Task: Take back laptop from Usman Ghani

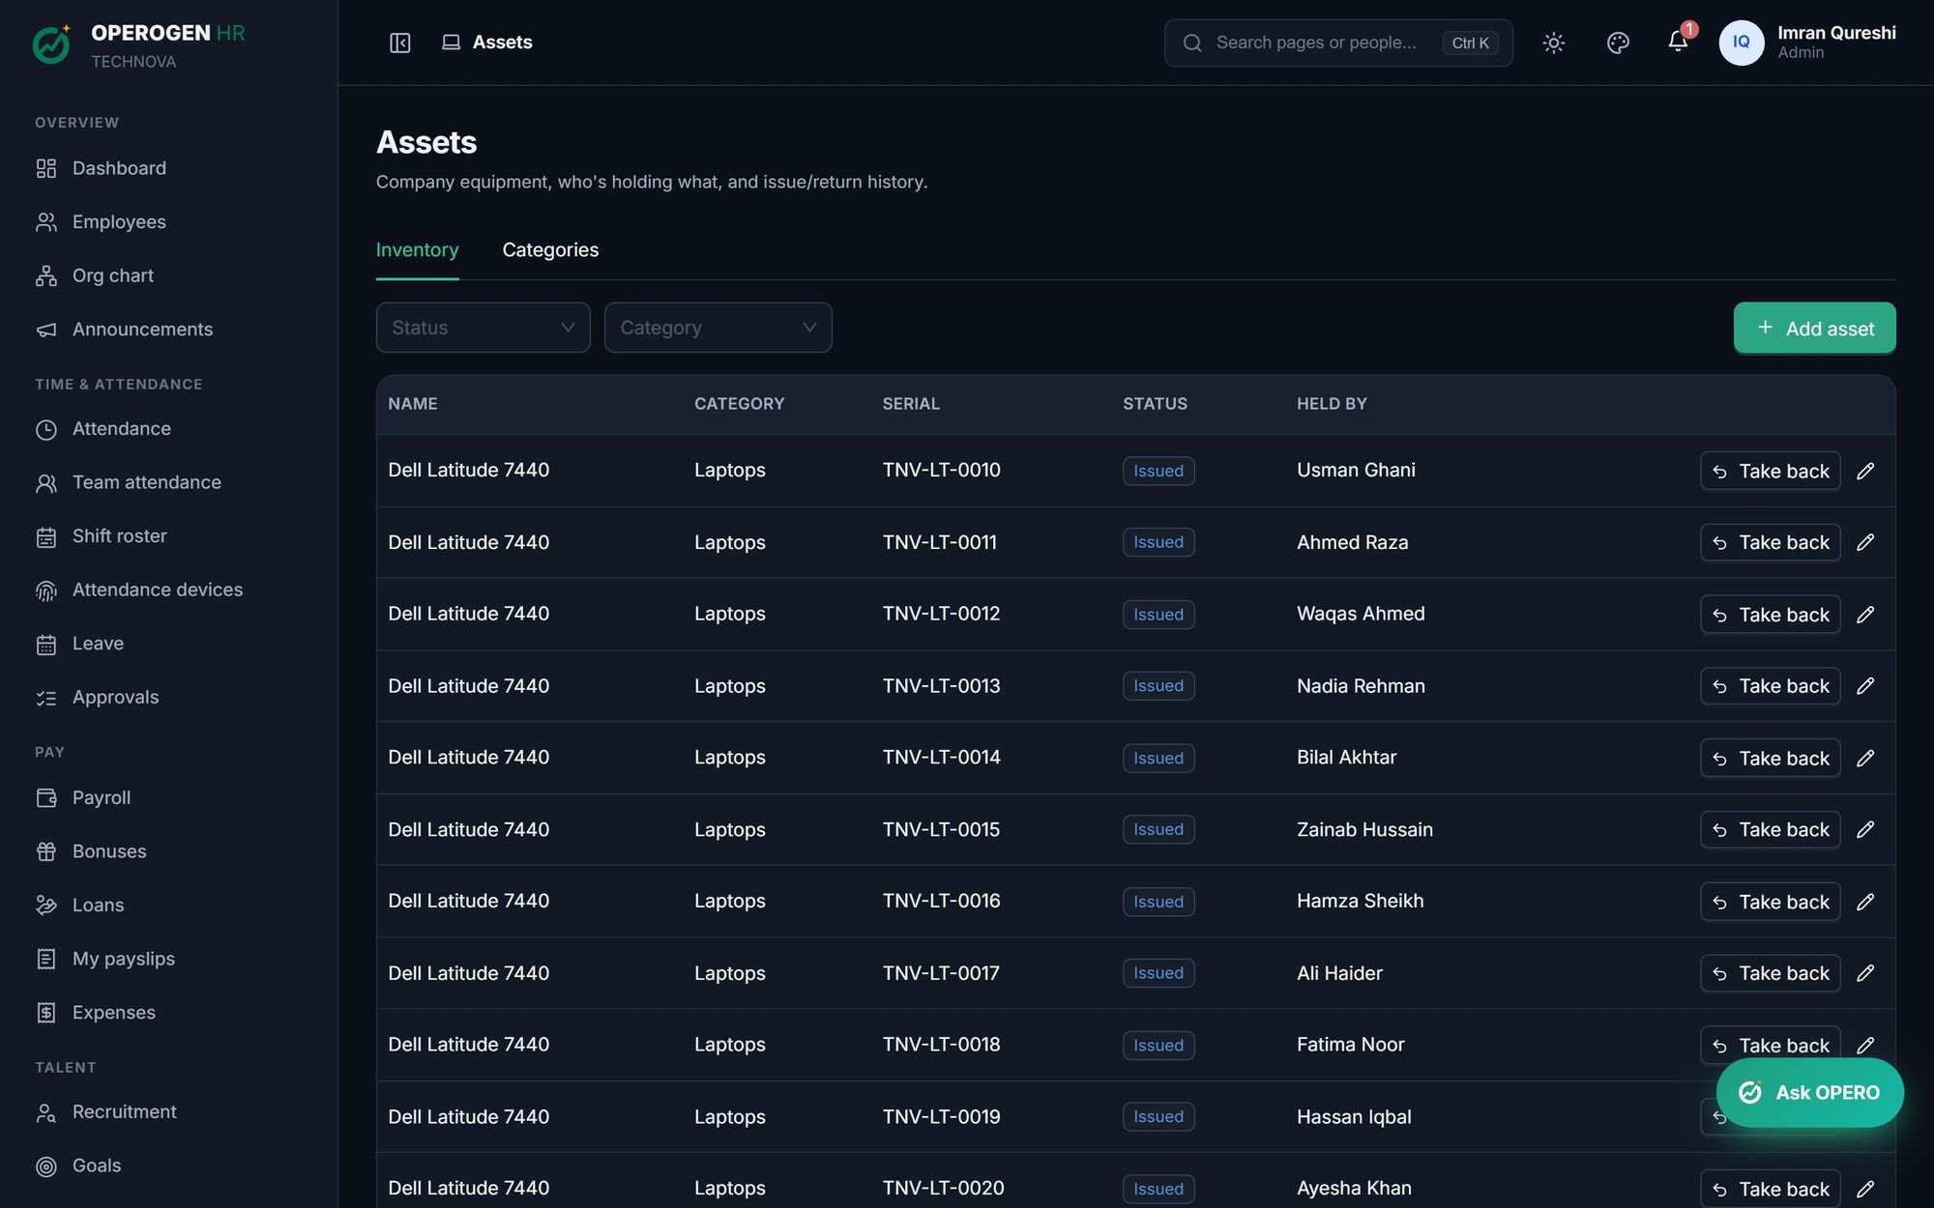Action: [1770, 471]
